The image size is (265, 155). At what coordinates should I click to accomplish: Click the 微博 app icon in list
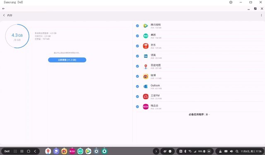145,76
